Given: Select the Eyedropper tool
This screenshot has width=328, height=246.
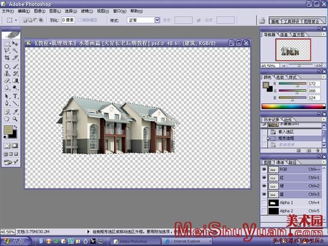Looking at the screenshot, I should pyautogui.click(x=15, y=112).
